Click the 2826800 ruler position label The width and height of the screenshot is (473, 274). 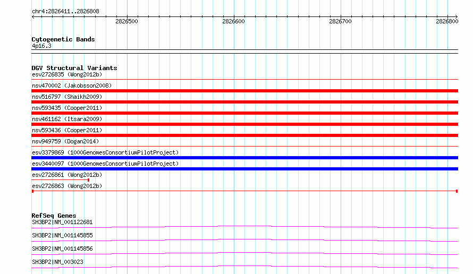[447, 21]
